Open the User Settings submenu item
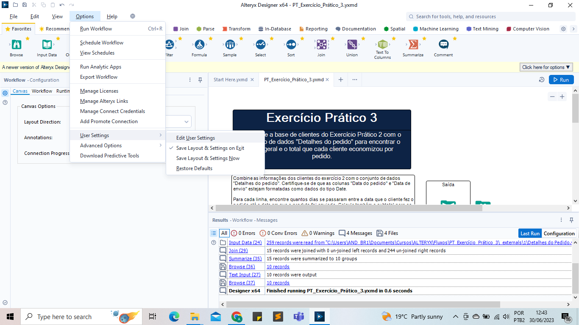 coord(117,135)
